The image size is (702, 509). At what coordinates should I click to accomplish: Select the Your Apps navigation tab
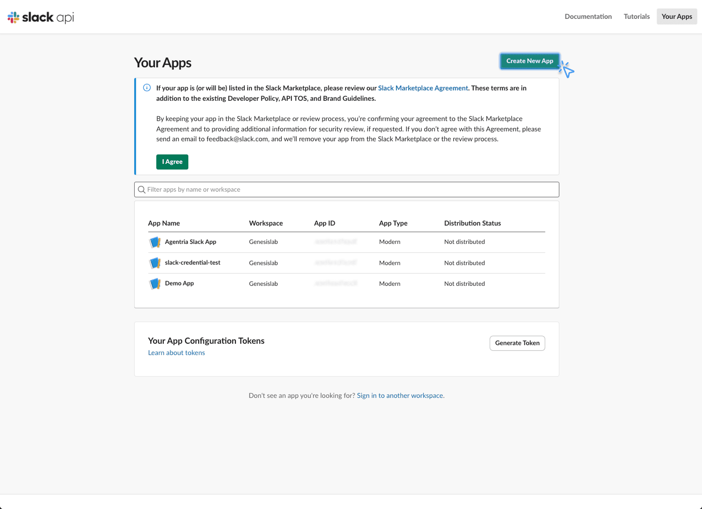pos(677,16)
